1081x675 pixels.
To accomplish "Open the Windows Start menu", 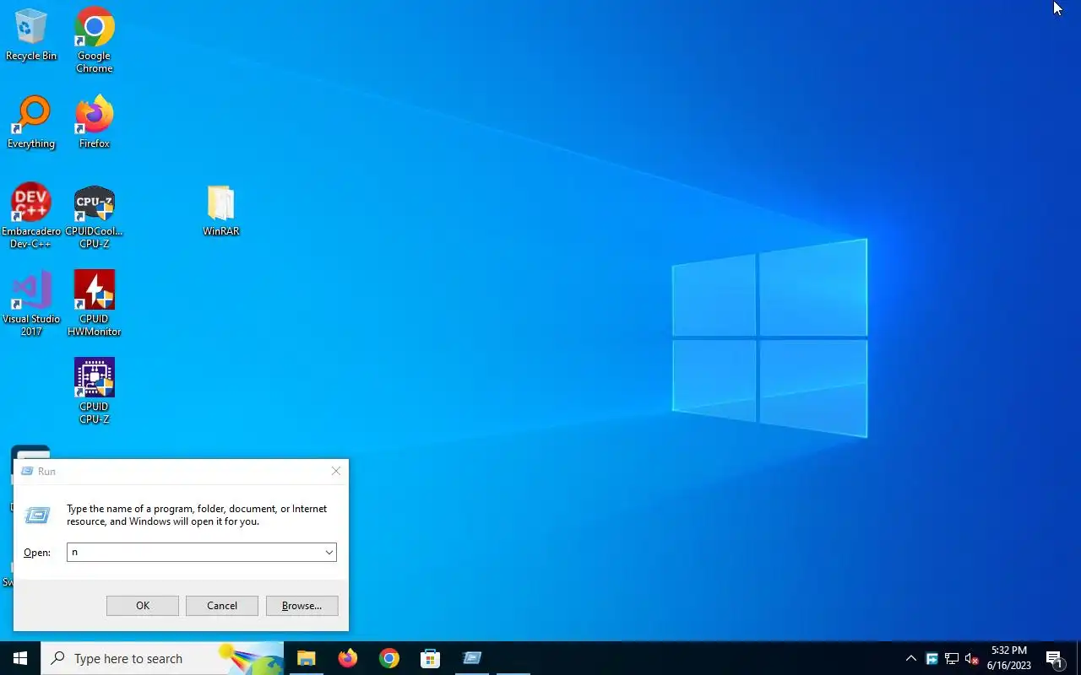I will (x=20, y=658).
